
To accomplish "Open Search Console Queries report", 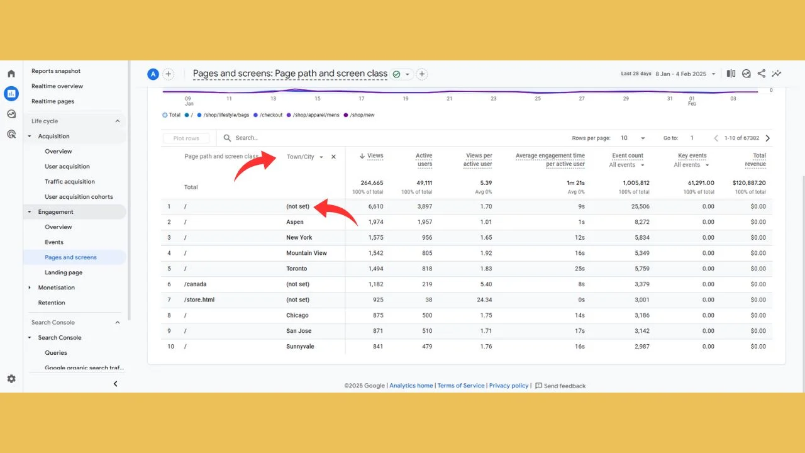I will (x=56, y=353).
